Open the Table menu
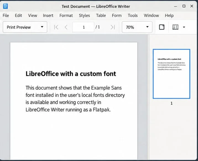The image size is (198, 161). click(101, 15)
